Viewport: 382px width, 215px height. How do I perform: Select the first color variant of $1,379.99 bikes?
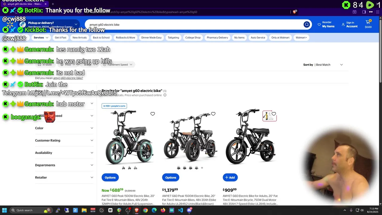coord(178,168)
